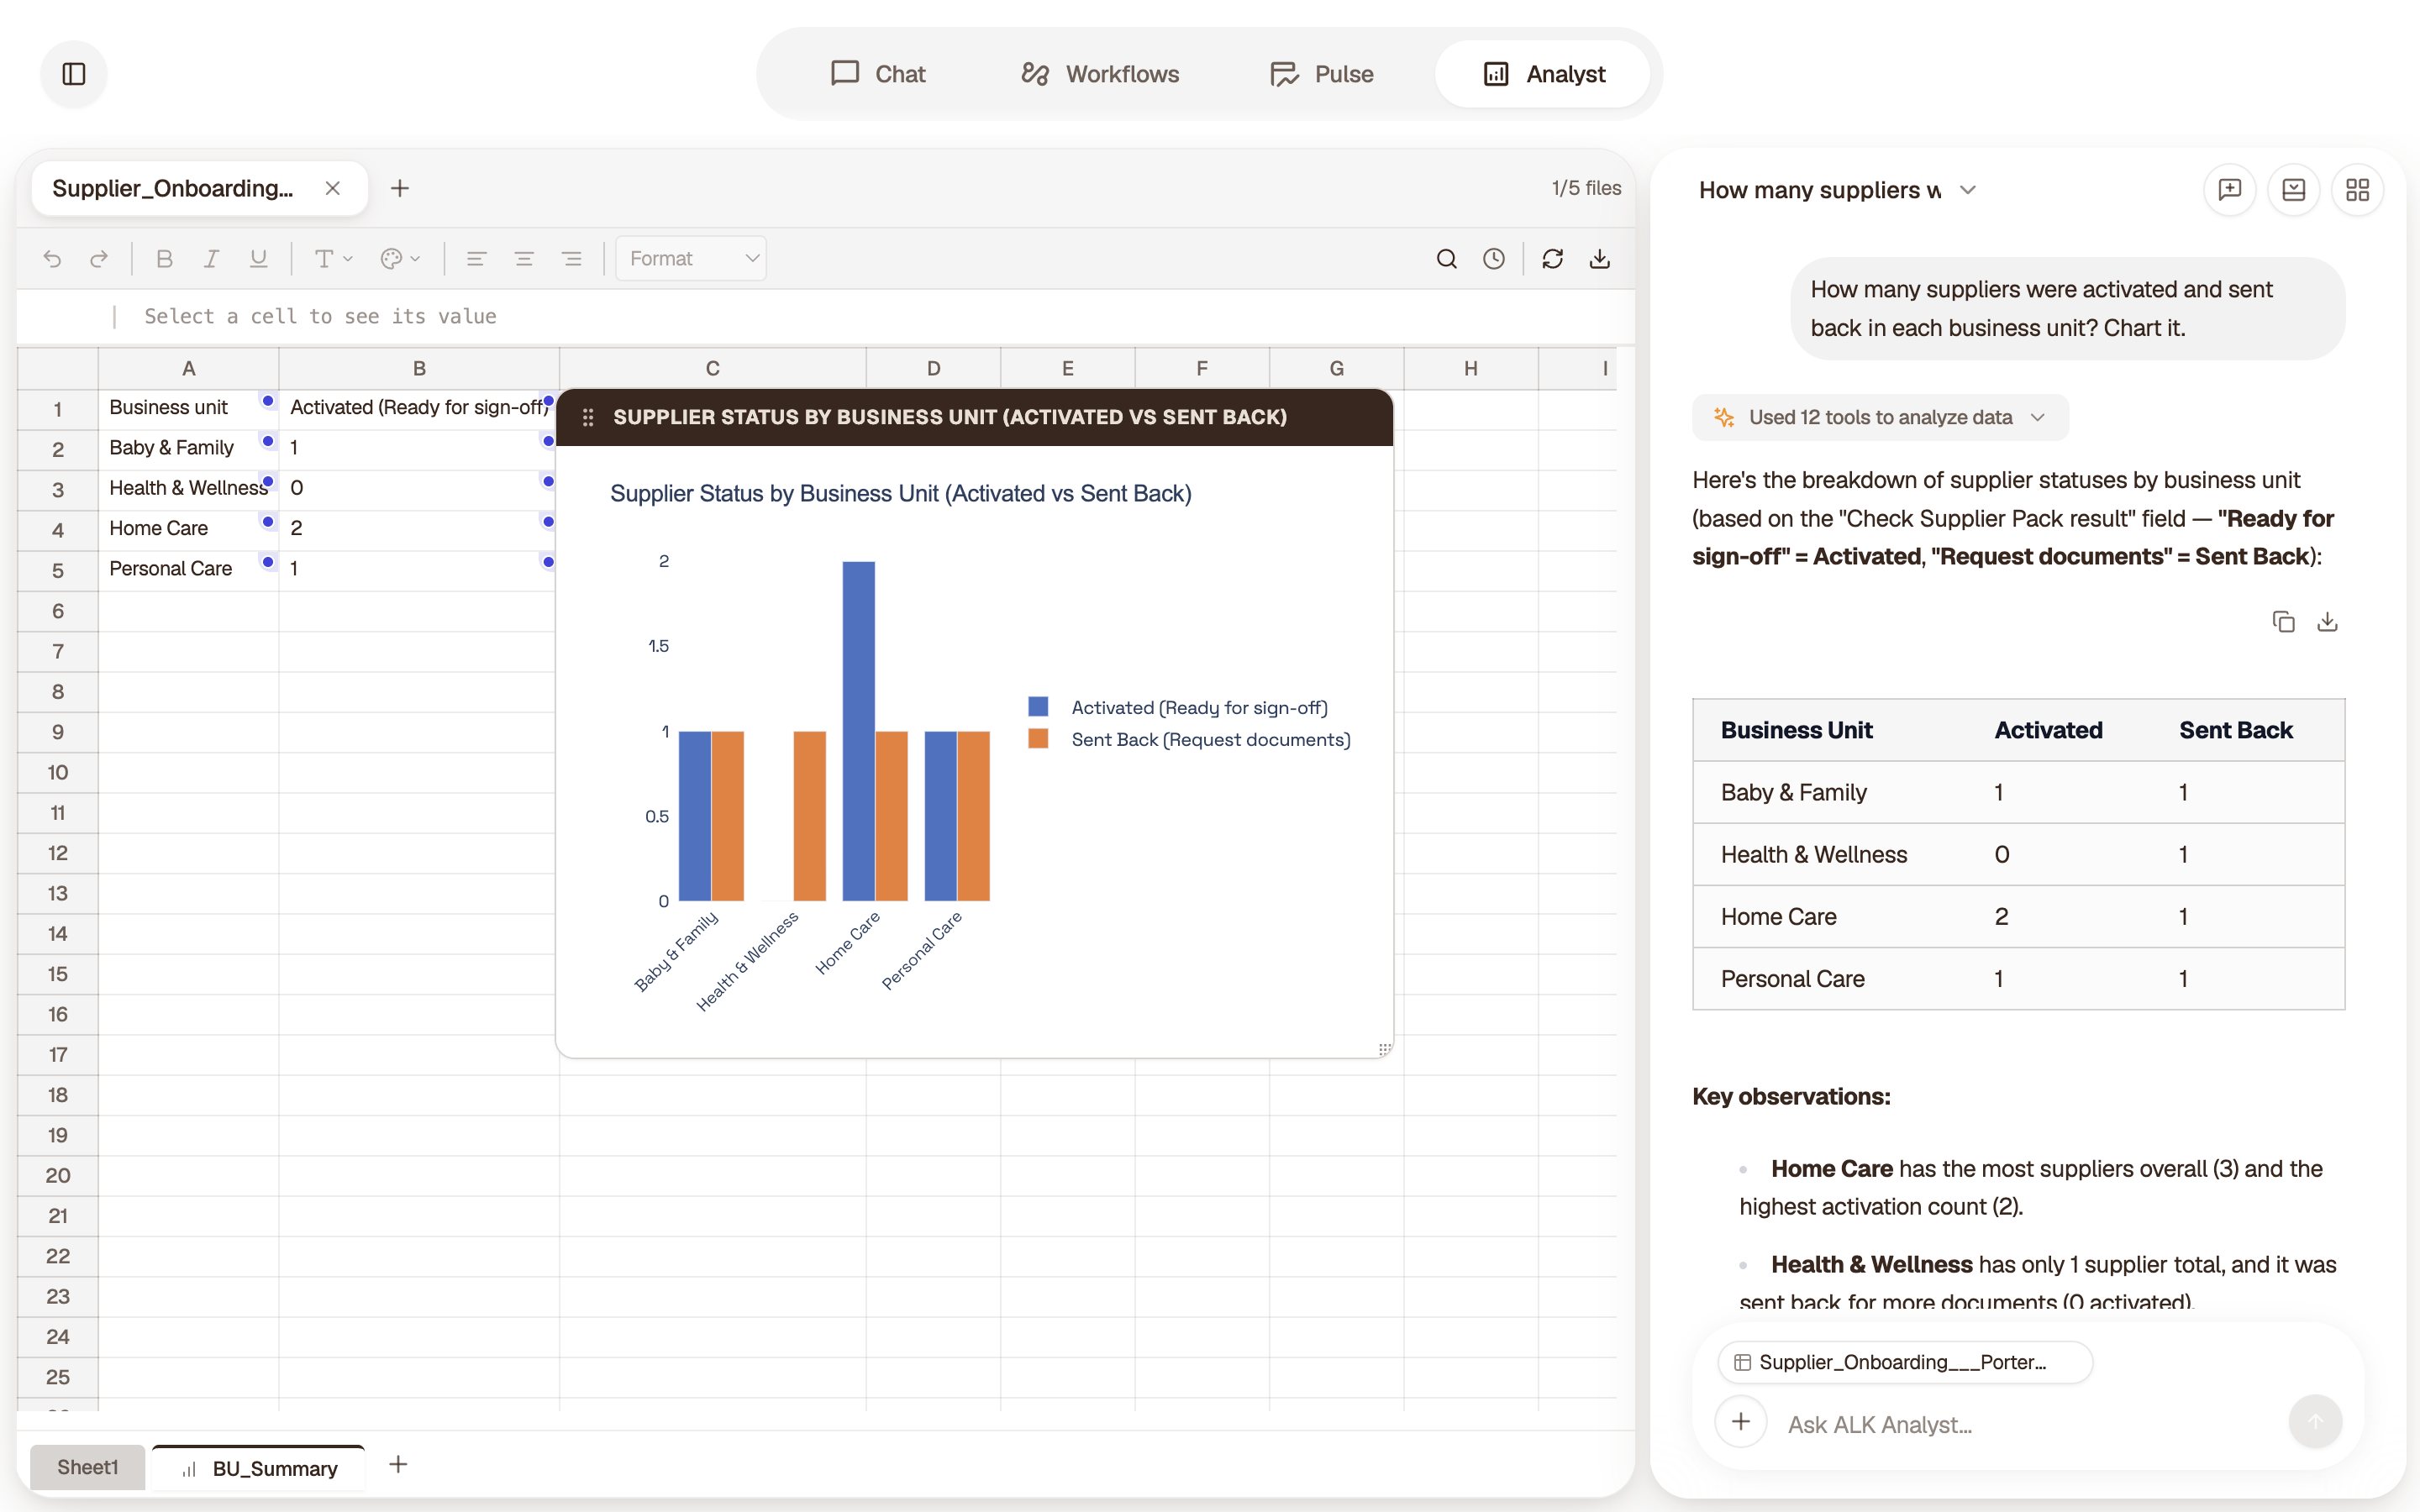Add a new file tab
Viewport: 2420px width, 1512px height.
click(x=400, y=188)
